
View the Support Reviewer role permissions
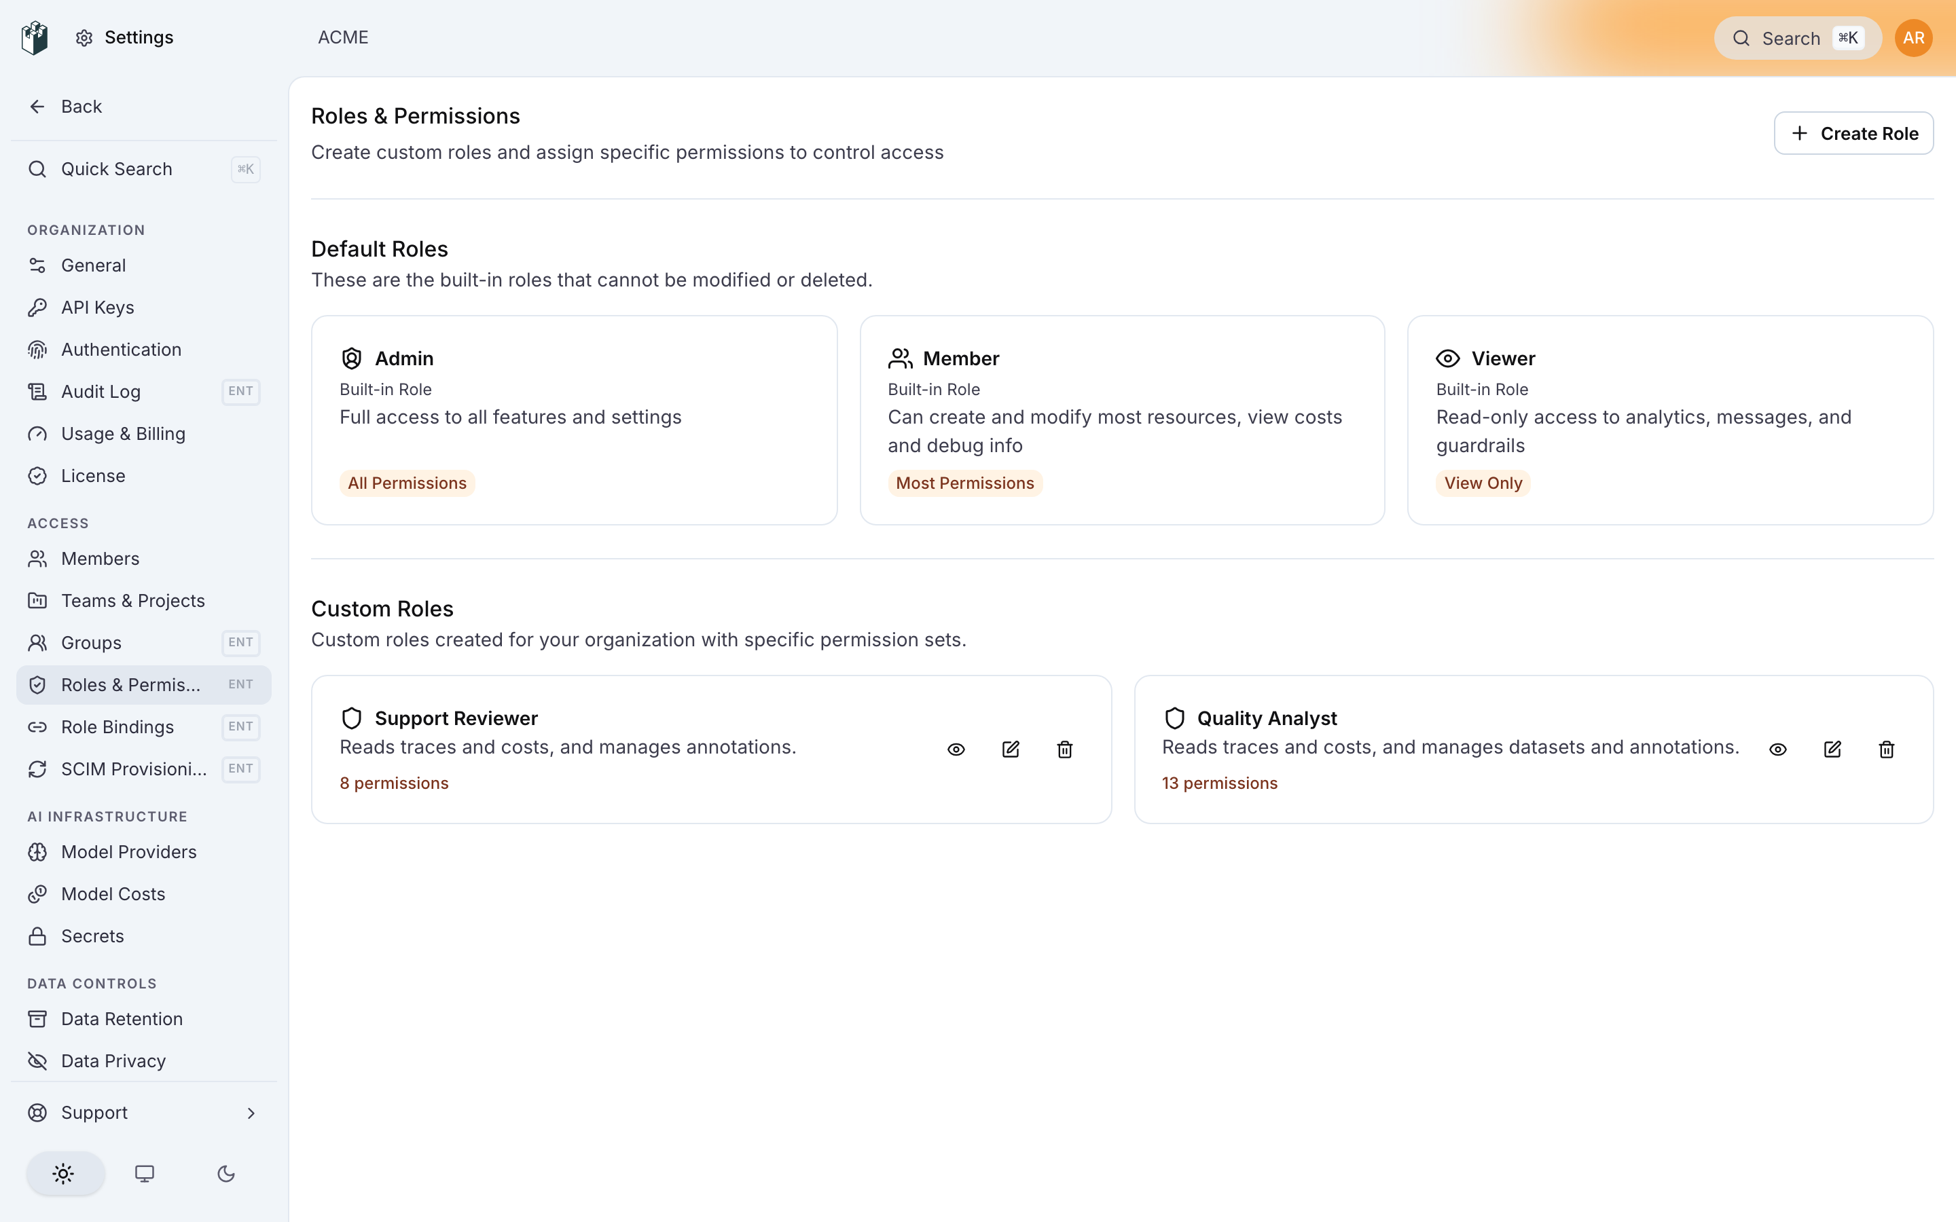click(x=956, y=749)
